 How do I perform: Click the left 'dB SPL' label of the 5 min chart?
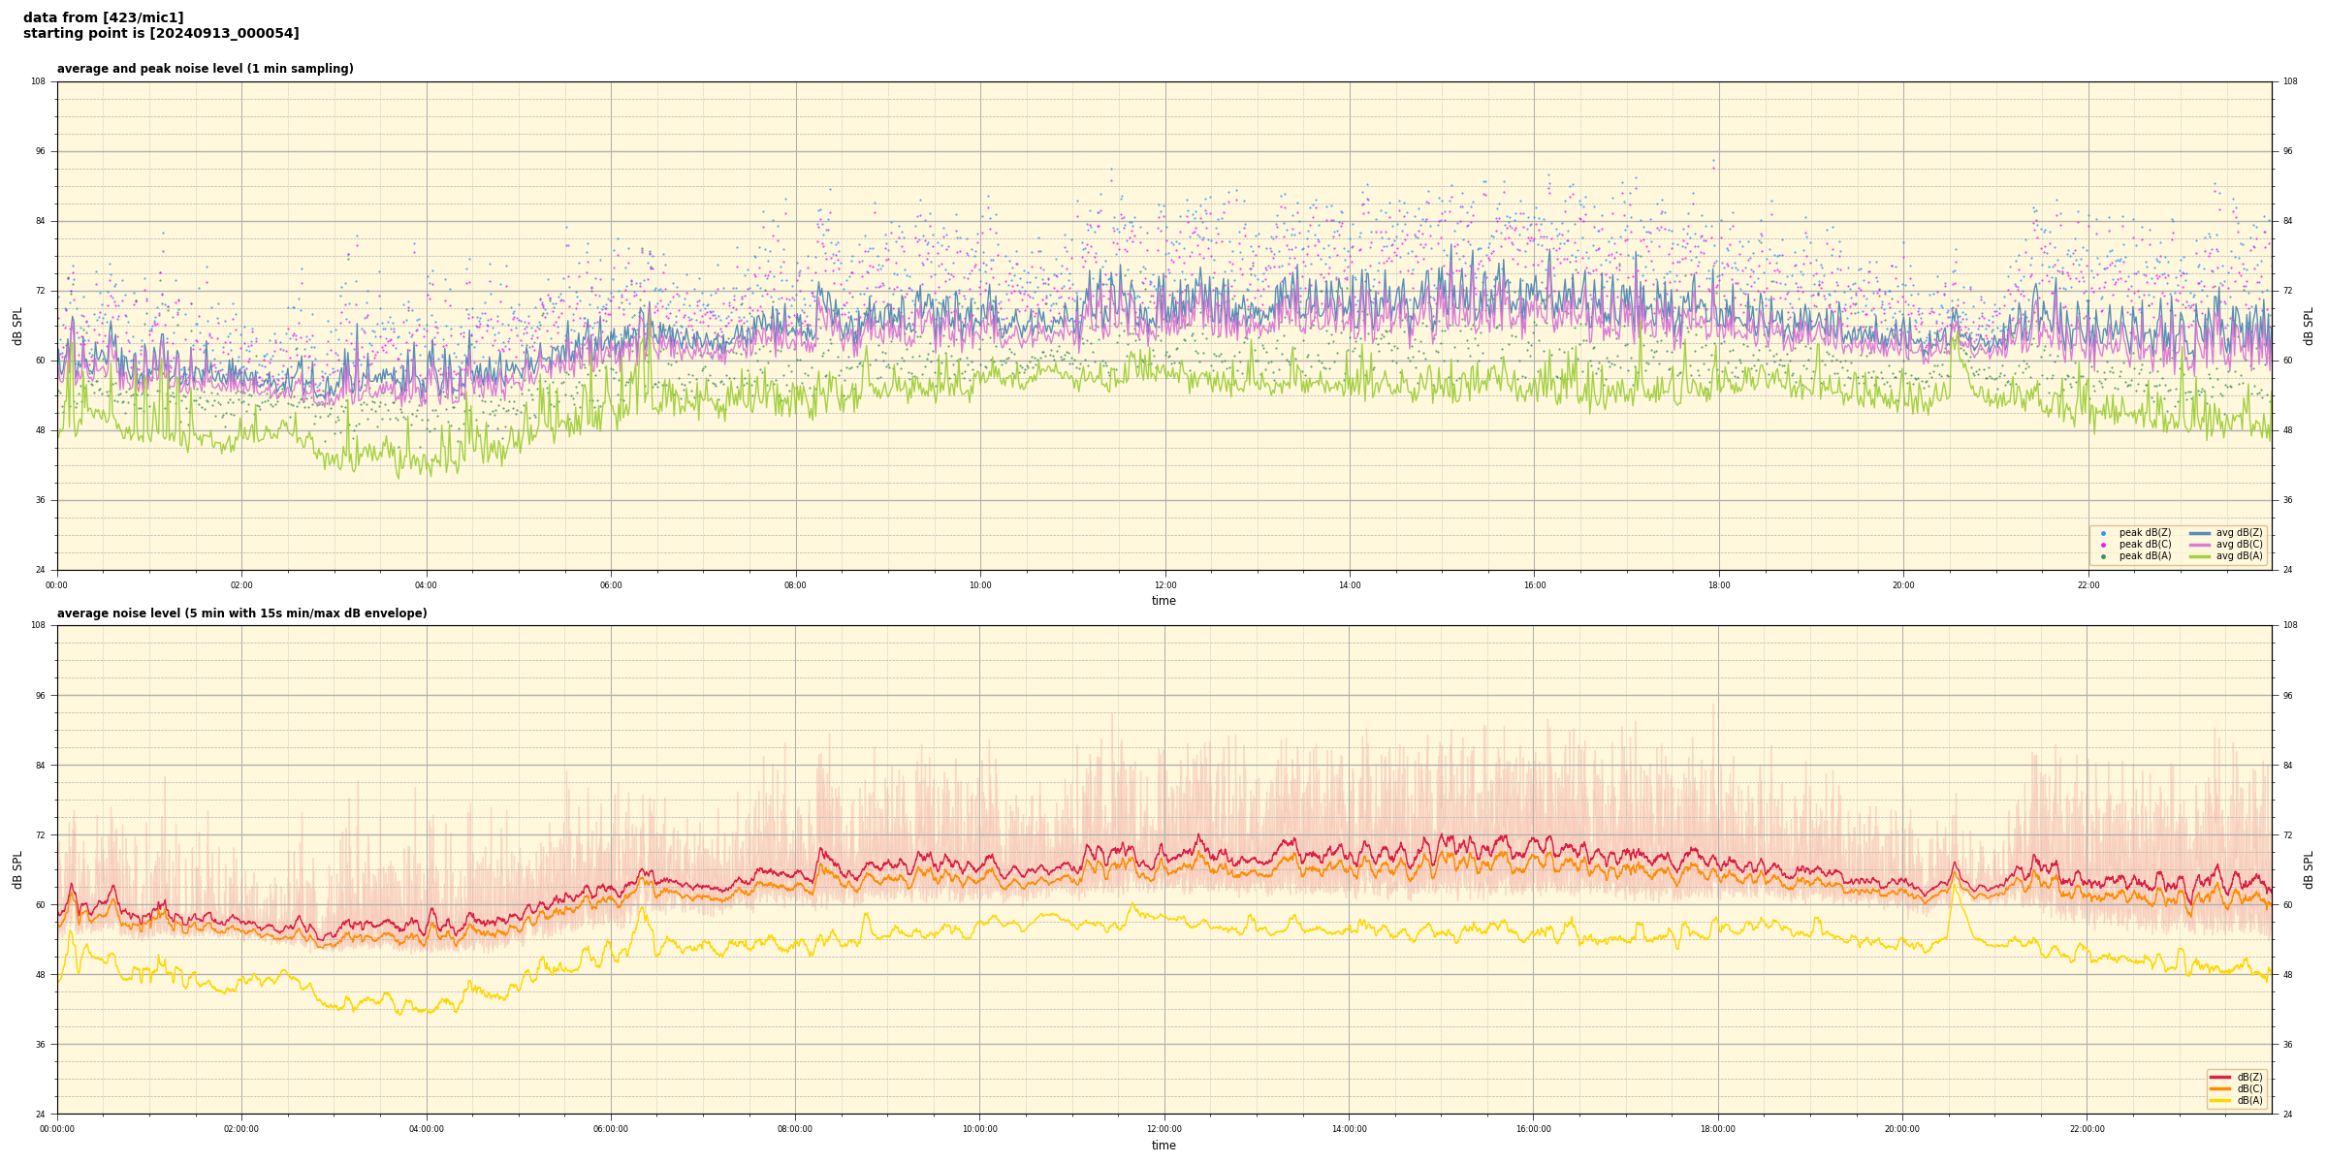[17, 869]
